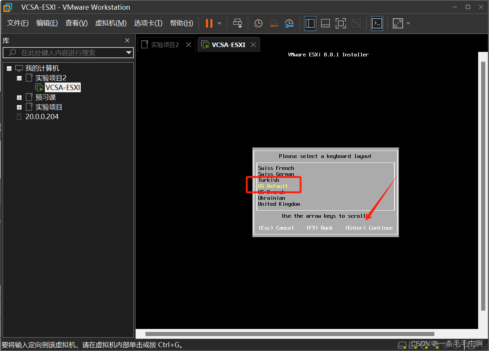Viewport: 489px width, 351px height.
Task: Send Ctrl+Alt+Del to the virtual machine
Action: 237,24
